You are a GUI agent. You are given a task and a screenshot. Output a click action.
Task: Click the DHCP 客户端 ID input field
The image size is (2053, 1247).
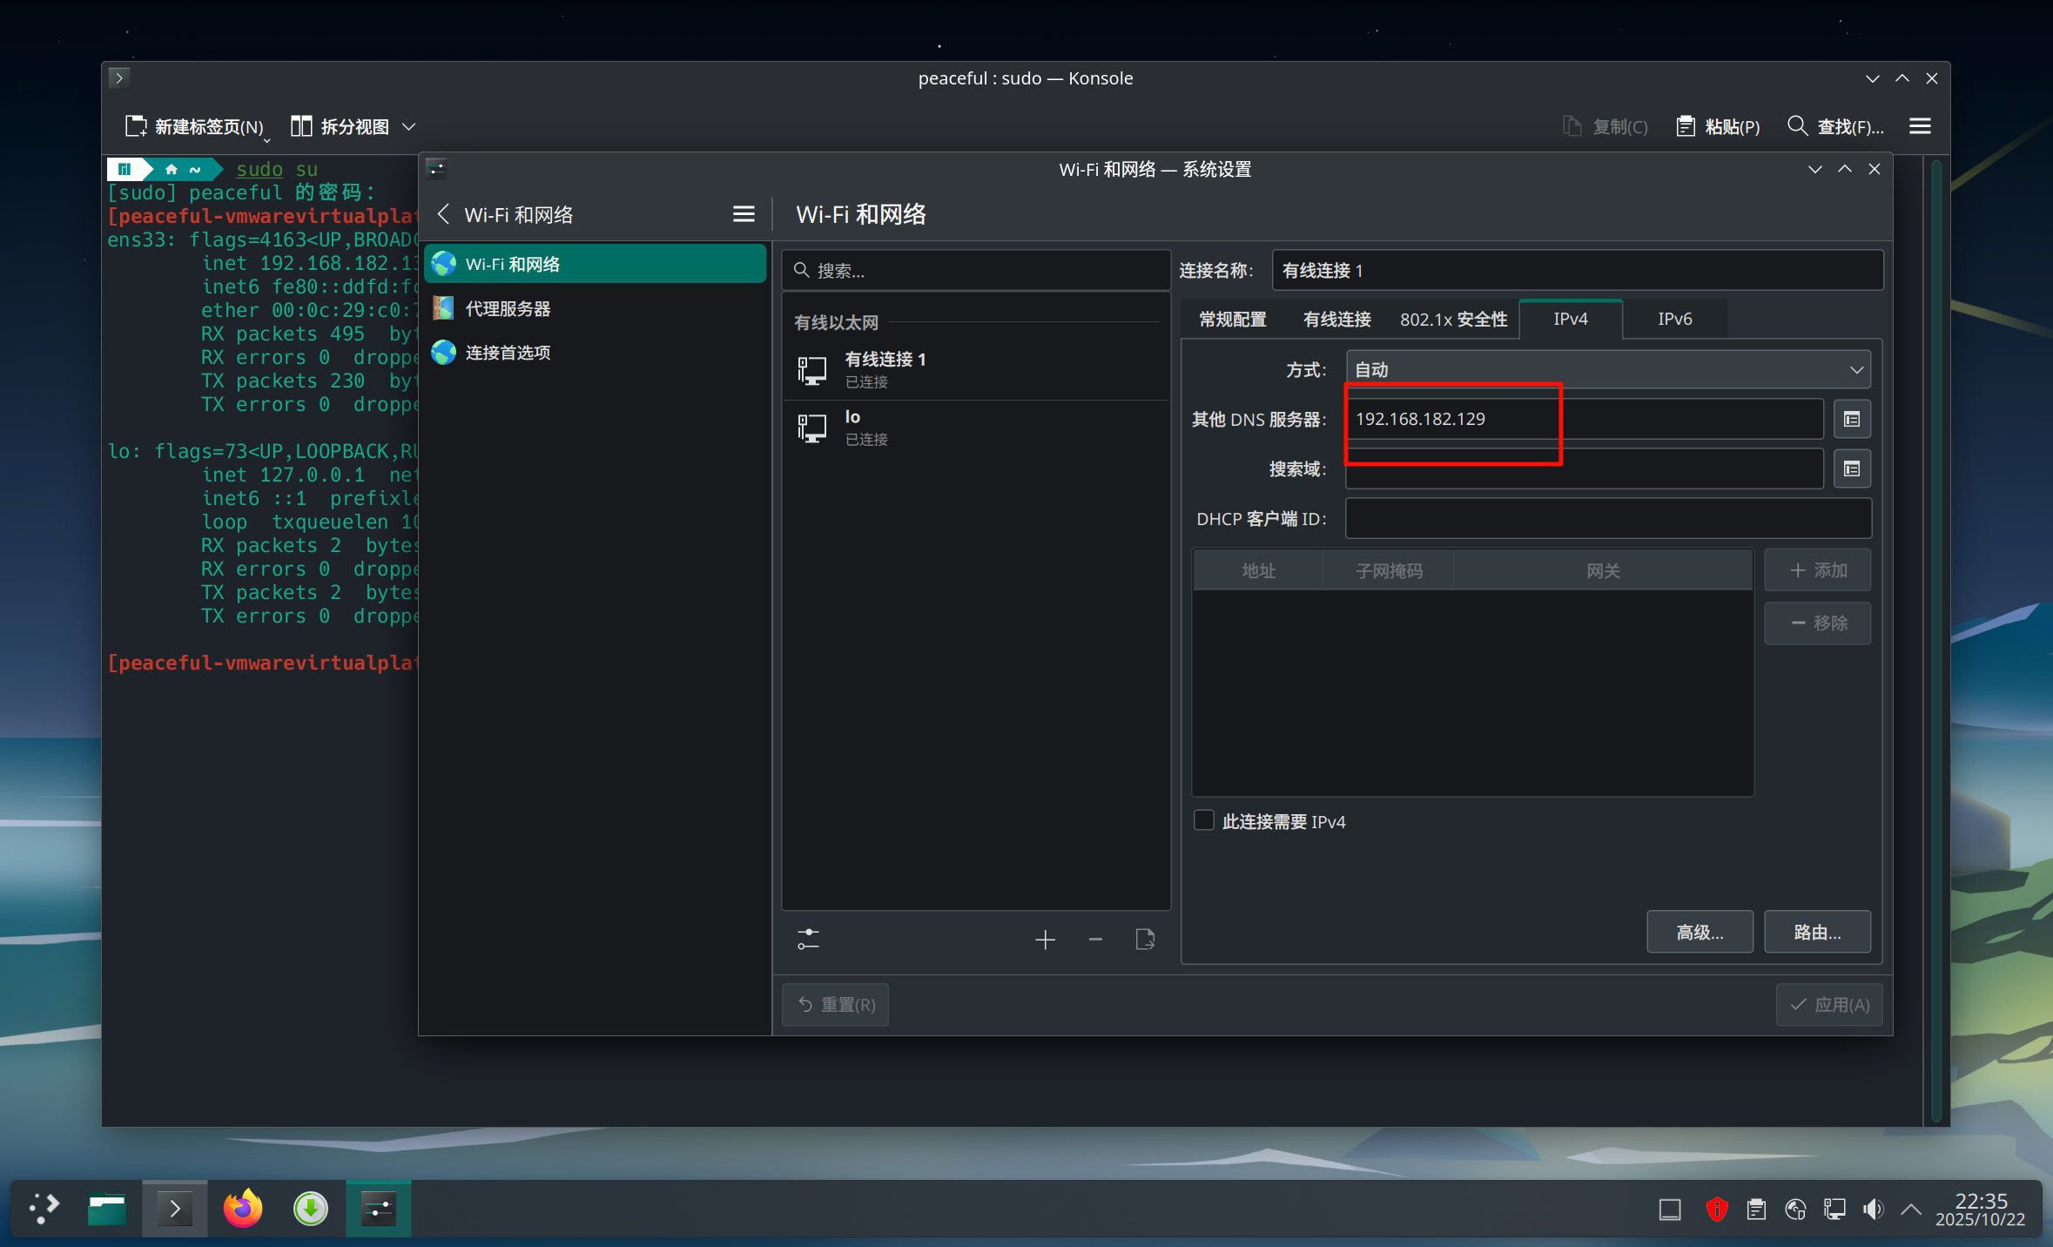coord(1607,519)
